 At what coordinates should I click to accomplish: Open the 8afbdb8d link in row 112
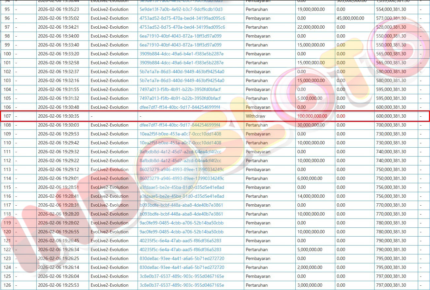tap(180, 161)
